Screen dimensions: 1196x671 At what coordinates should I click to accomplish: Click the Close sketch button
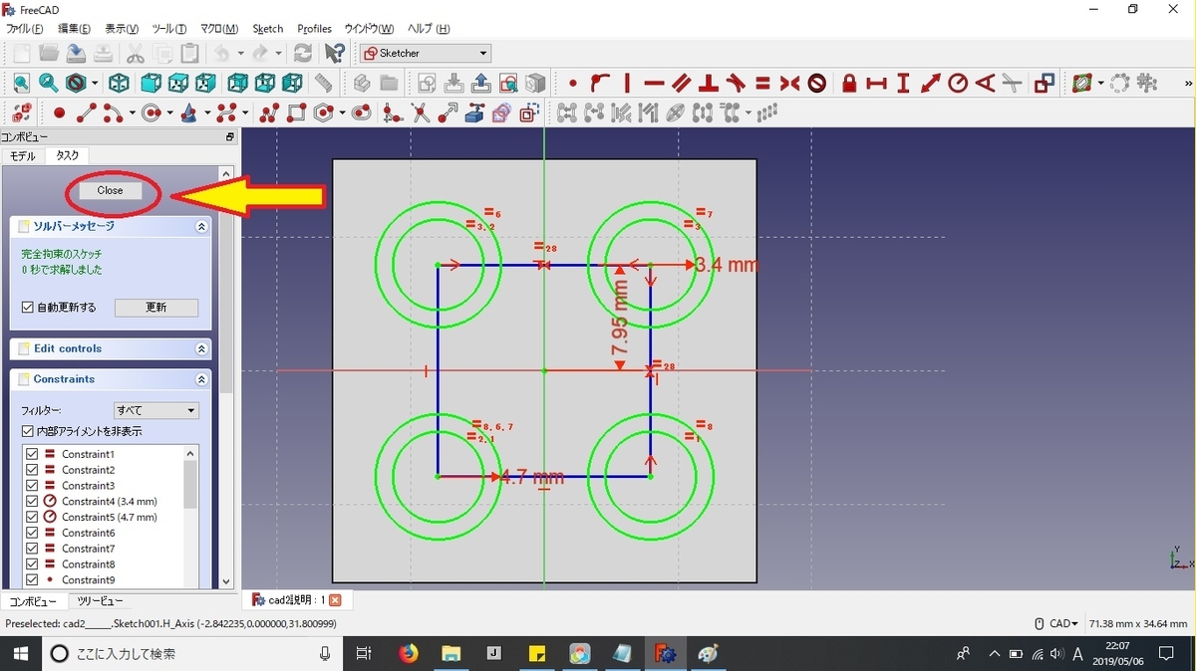click(x=110, y=190)
